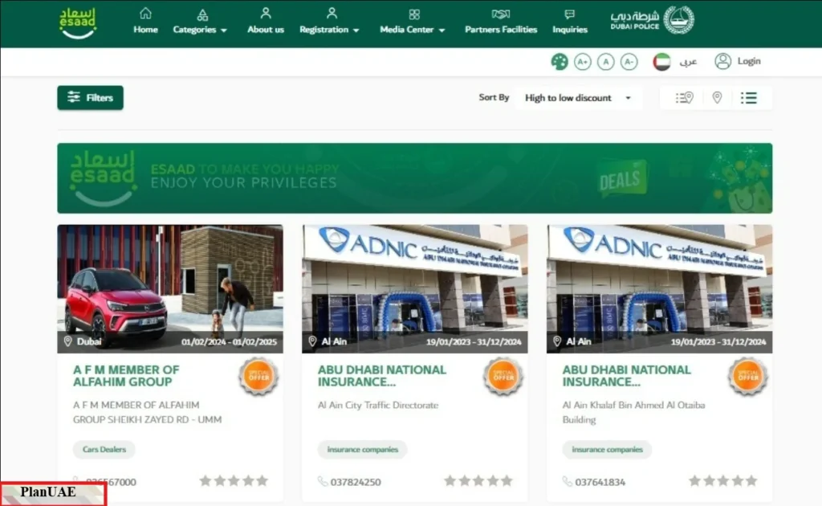Click Special Offer badge on AFM Alfahim card

coord(258,376)
